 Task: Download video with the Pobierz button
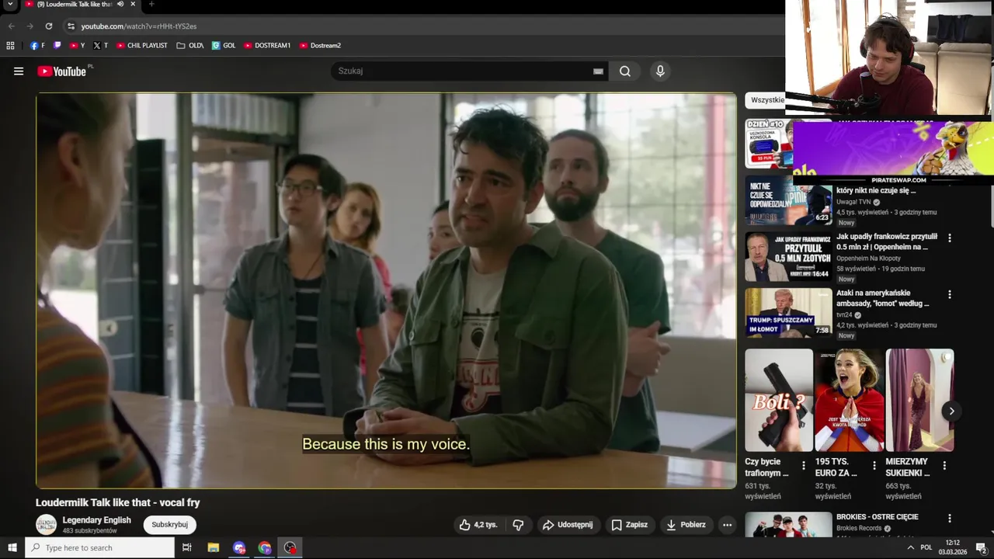(686, 525)
